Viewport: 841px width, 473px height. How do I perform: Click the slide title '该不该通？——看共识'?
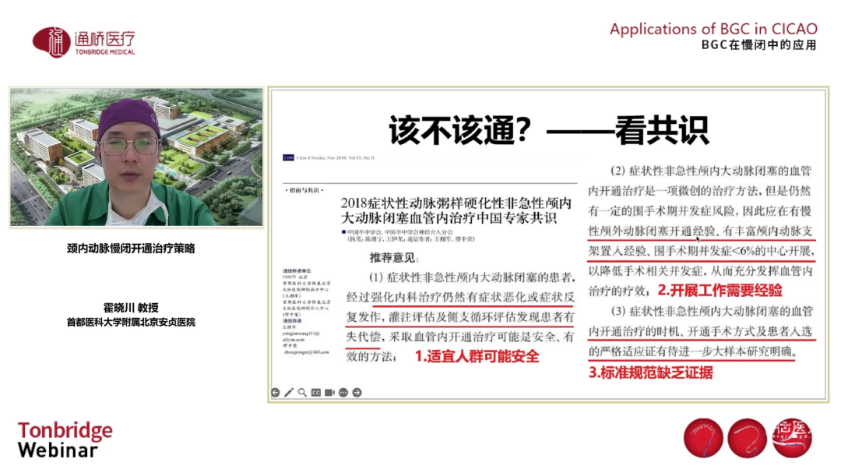[x=549, y=130]
